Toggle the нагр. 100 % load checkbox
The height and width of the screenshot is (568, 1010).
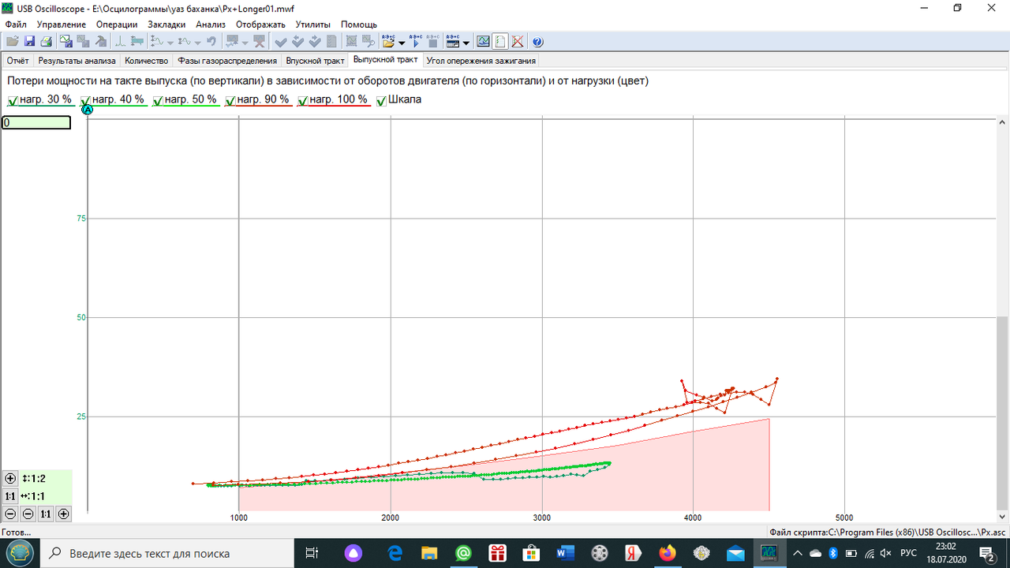pos(303,100)
